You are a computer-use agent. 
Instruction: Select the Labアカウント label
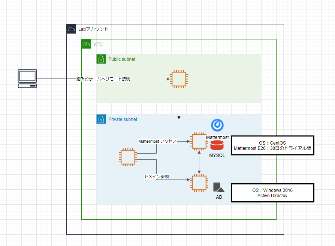click(93, 29)
